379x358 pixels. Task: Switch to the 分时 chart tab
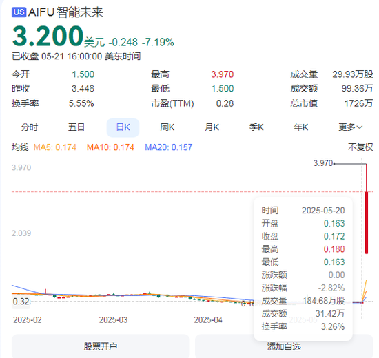[x=30, y=127]
